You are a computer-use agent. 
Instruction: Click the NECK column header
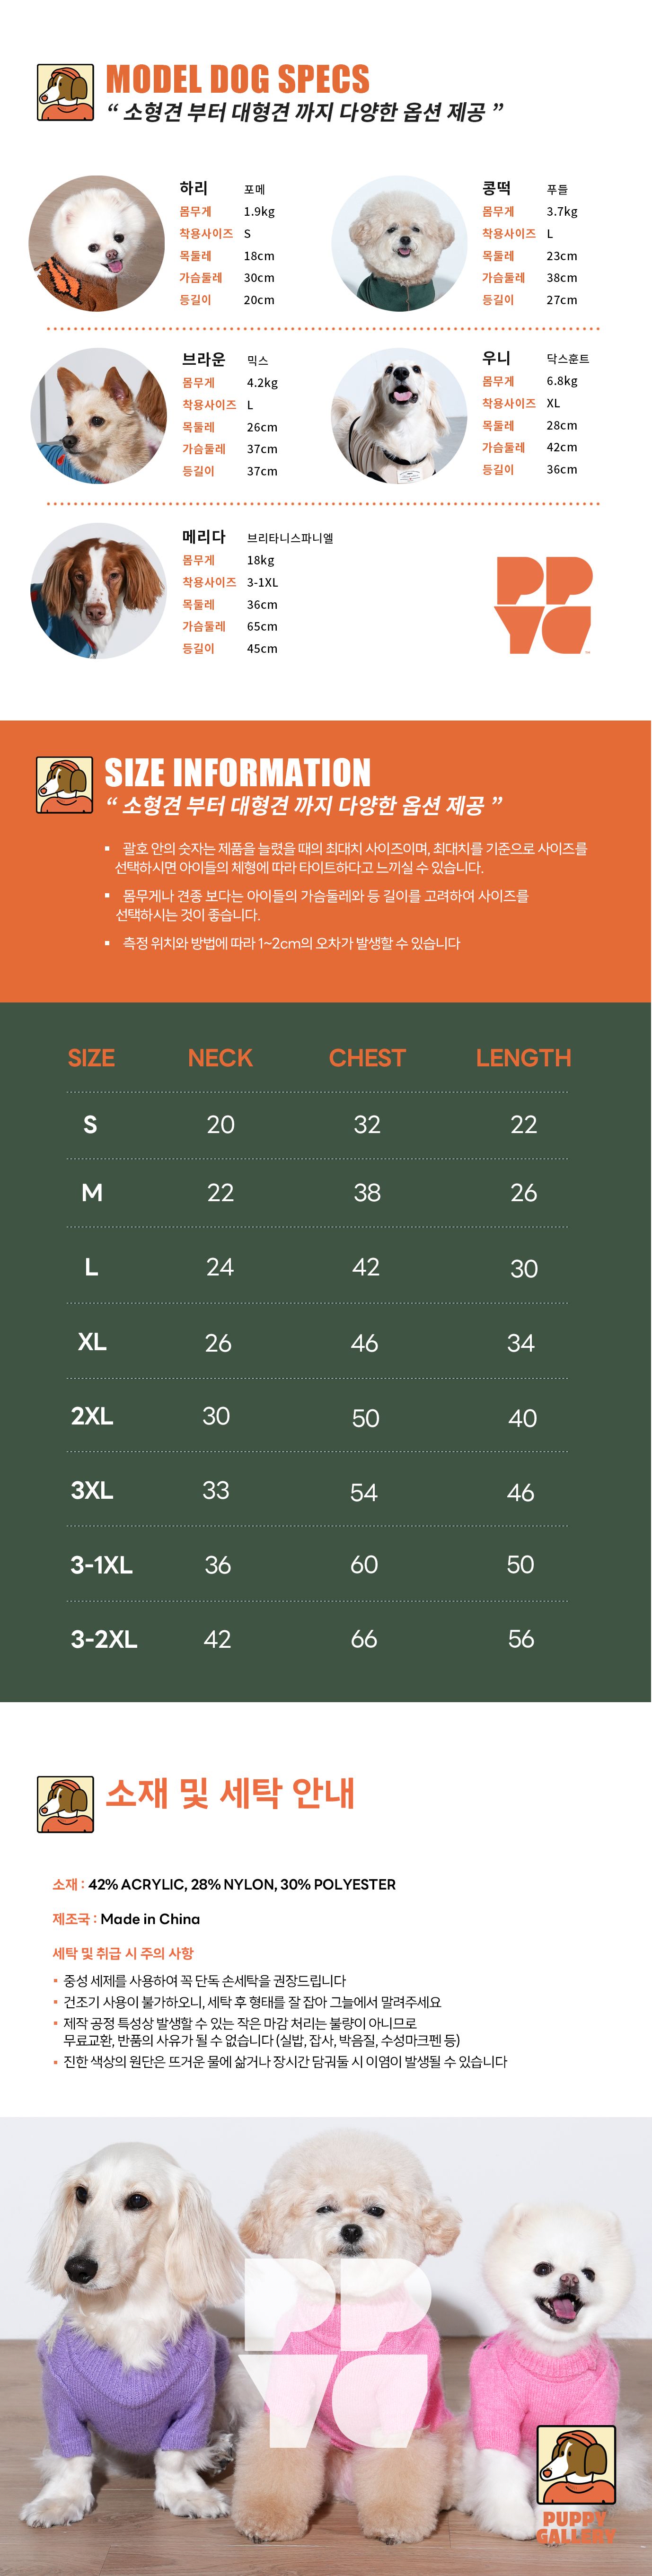click(x=220, y=1058)
